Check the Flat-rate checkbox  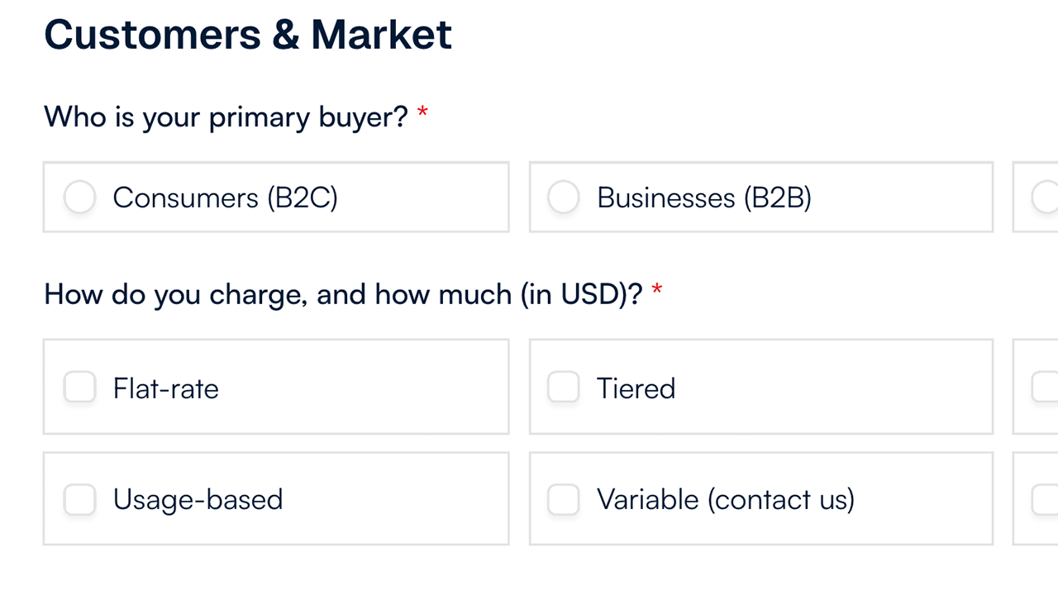tap(80, 388)
